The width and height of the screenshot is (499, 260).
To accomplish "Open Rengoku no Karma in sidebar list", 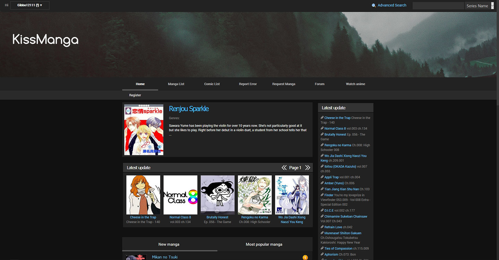I will [338, 145].
